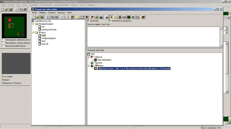
Task: Create a new category with the folder icon
Action: pos(78,17)
